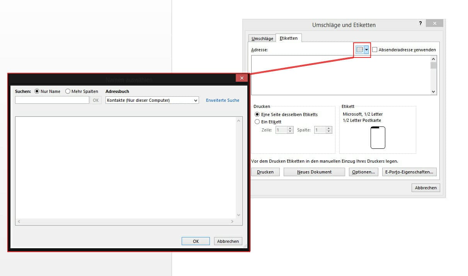468x276 pixels.
Task: Click into the Suchen text field
Action: click(52, 100)
